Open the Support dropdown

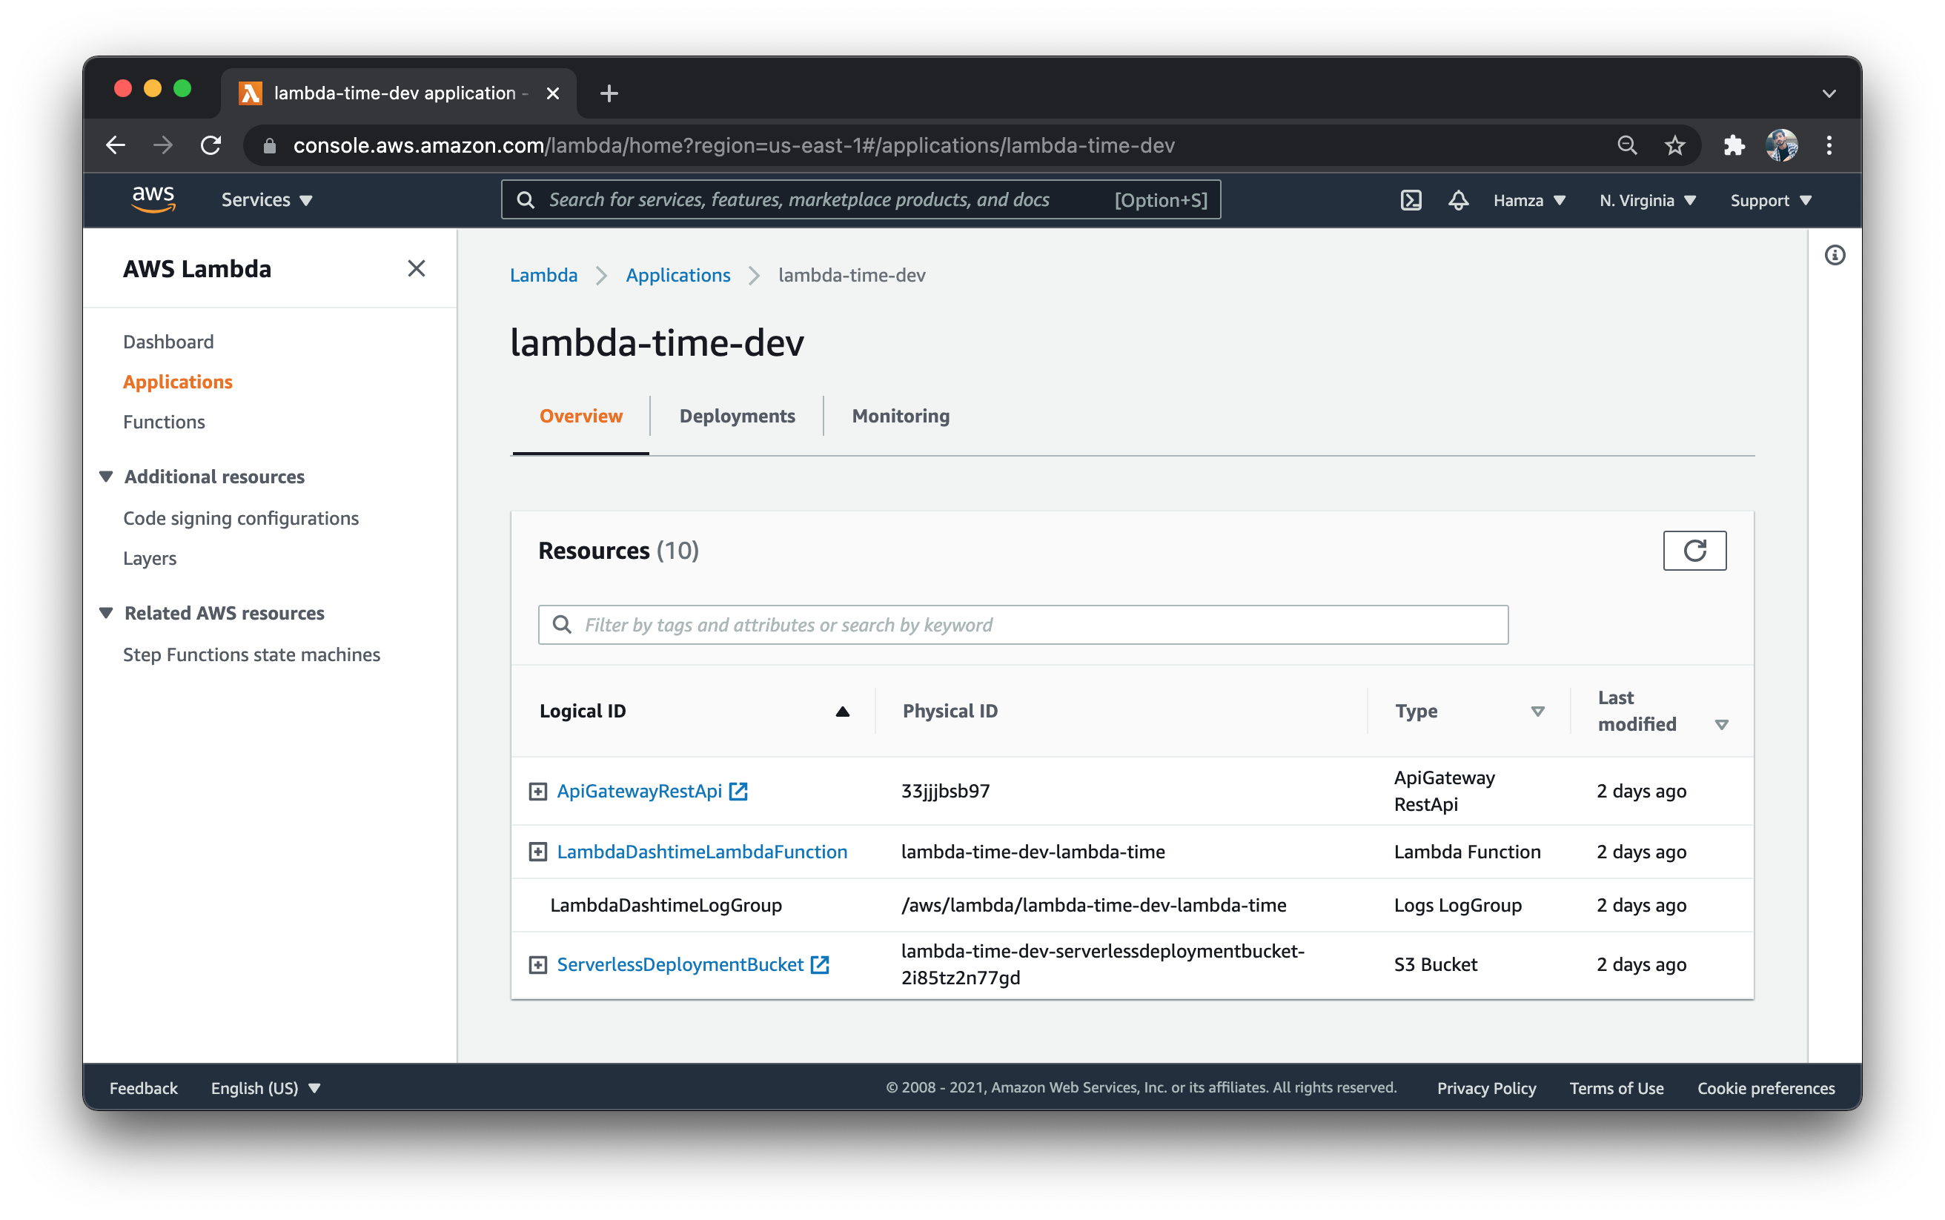1771,200
